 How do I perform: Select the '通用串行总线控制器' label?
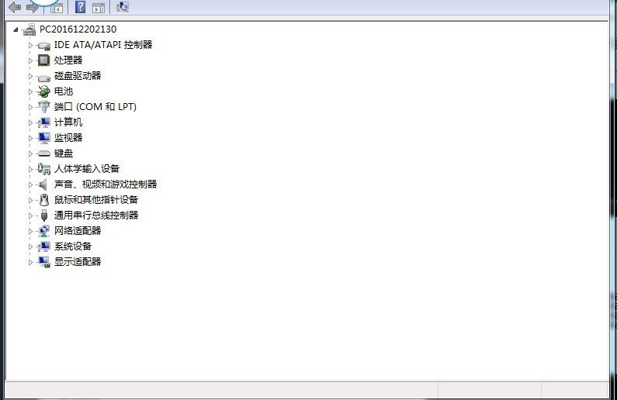[96, 215]
